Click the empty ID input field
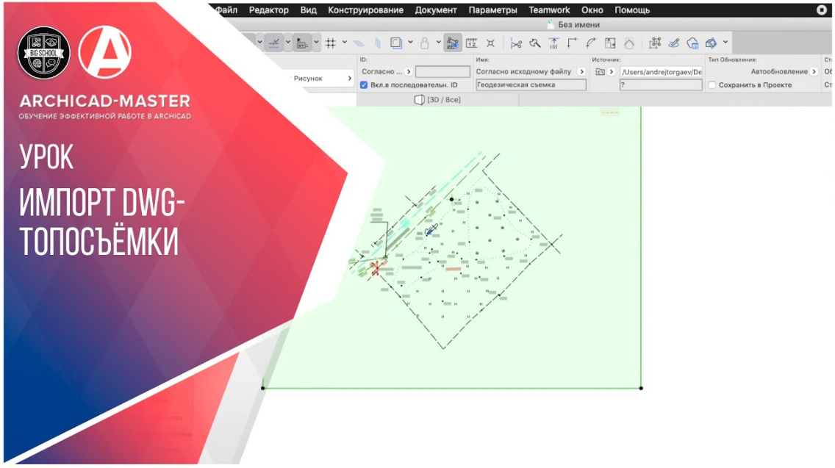The height and width of the screenshot is (468, 835). 442,71
